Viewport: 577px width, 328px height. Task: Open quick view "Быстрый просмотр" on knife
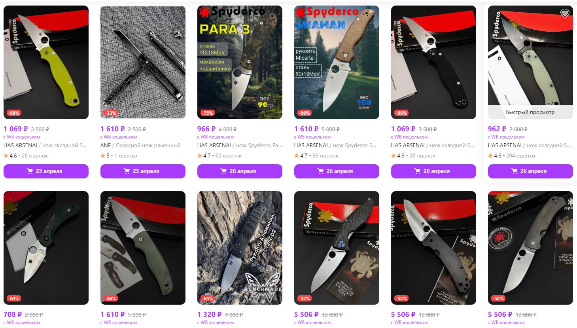click(530, 112)
